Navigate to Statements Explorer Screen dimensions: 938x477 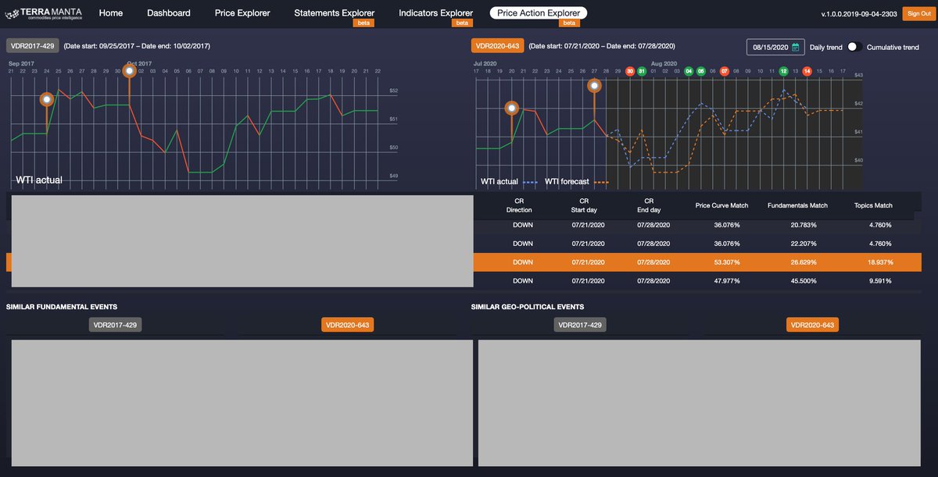(x=334, y=12)
